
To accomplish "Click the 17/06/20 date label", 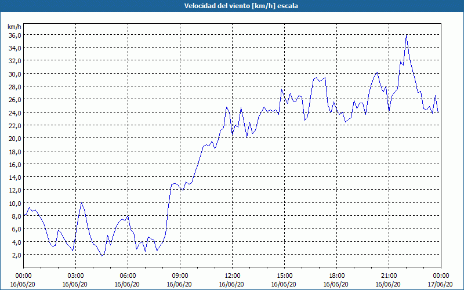I will (x=440, y=284).
